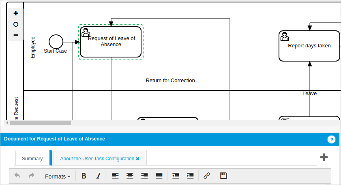Insert a link using chain icon
This screenshot has height=185, width=341.
pos(207,176)
